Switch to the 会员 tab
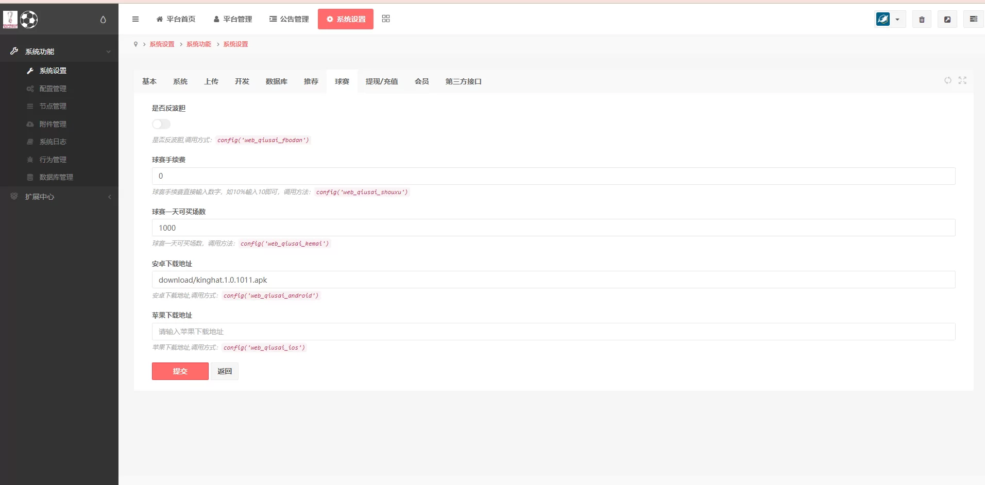 [x=422, y=81]
